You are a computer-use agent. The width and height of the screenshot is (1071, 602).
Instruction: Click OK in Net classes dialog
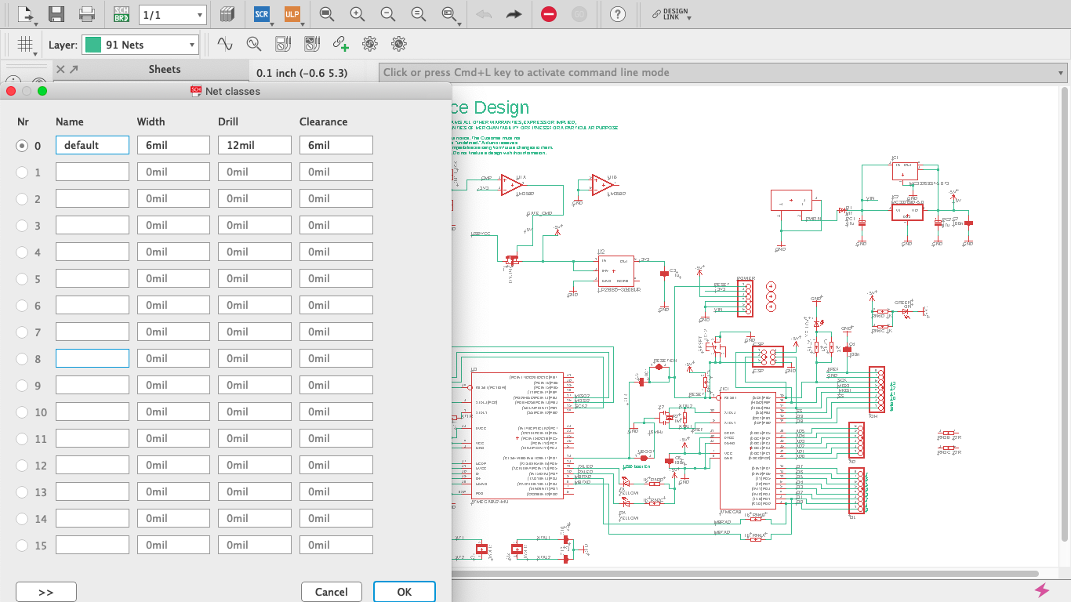click(405, 592)
